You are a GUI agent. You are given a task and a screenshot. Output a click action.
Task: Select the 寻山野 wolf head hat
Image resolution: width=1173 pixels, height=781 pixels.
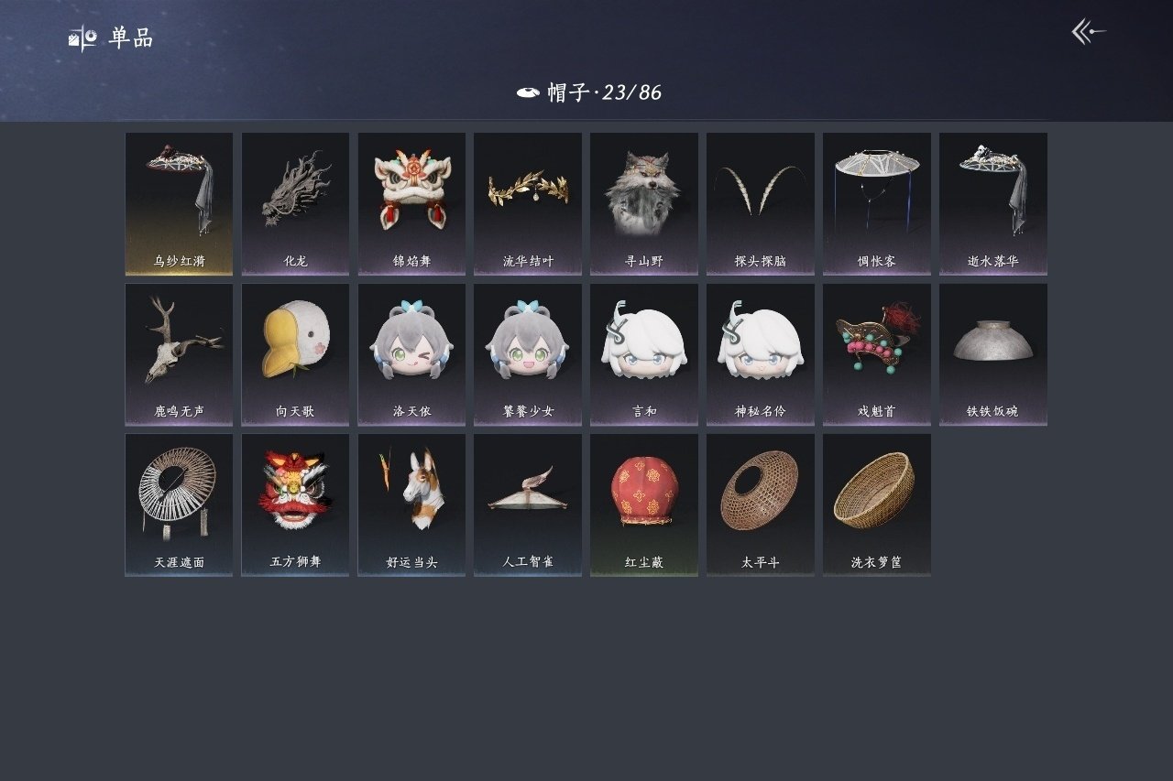point(644,204)
